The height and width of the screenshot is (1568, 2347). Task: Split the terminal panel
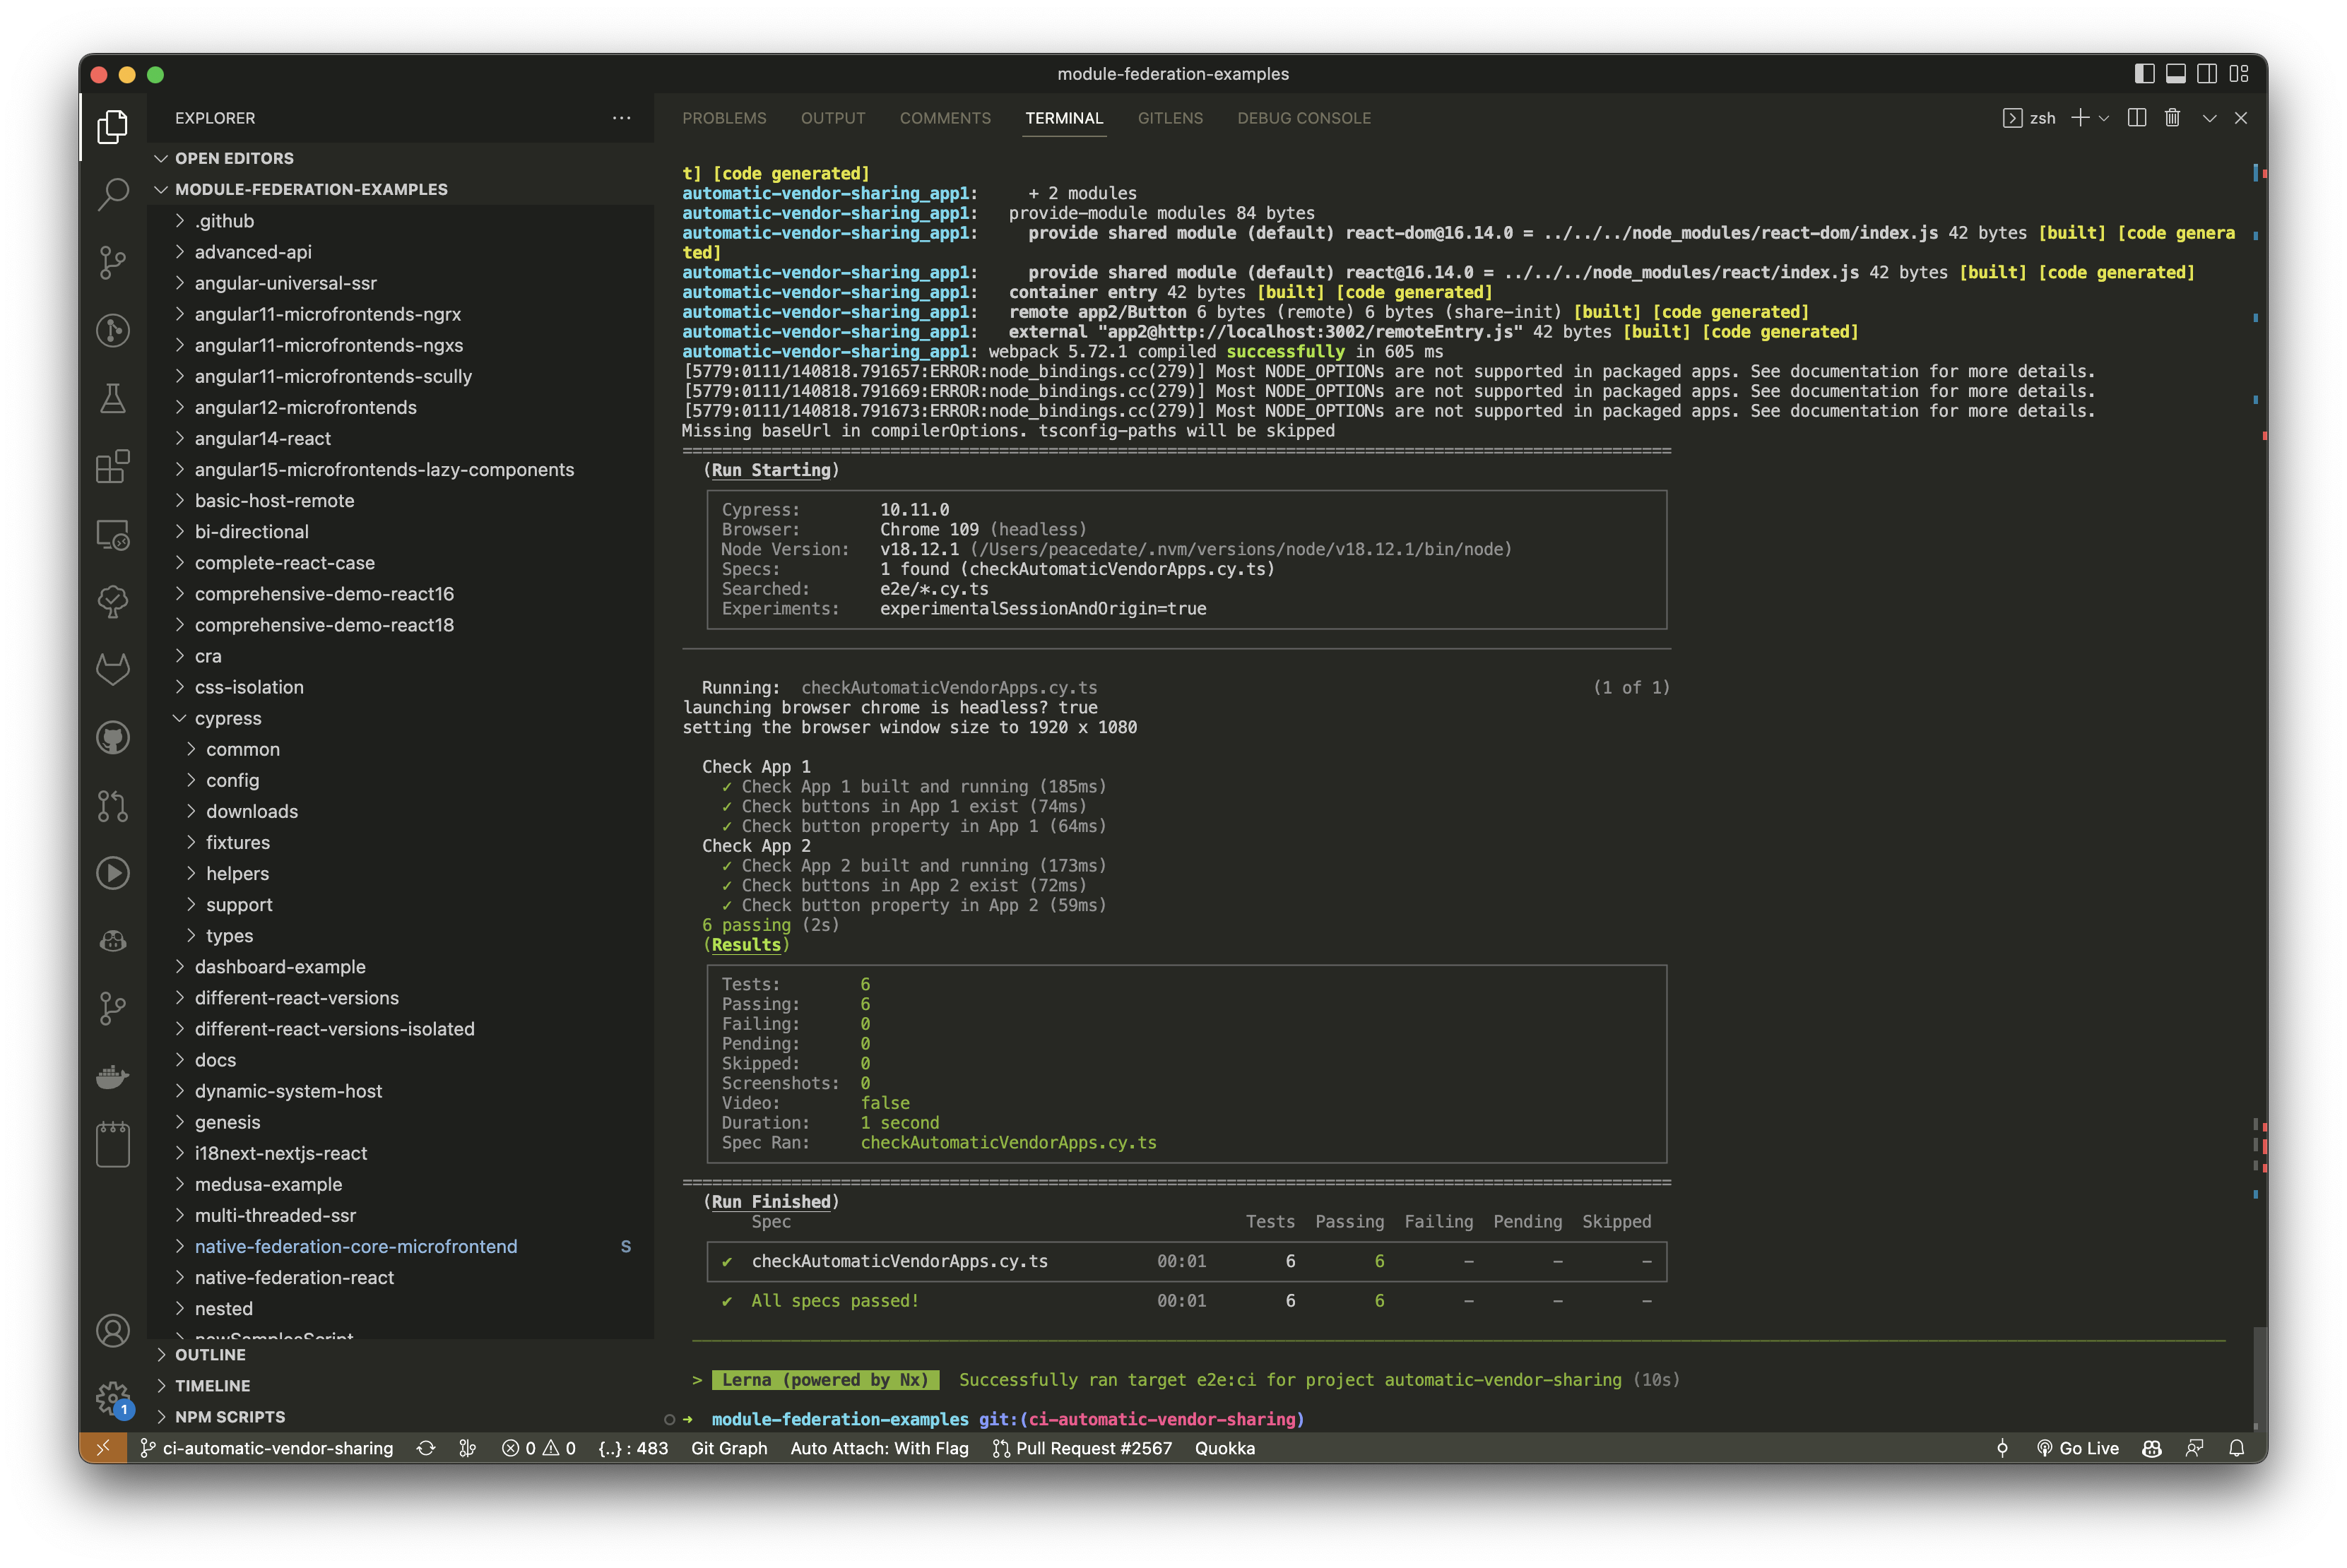coord(2137,118)
